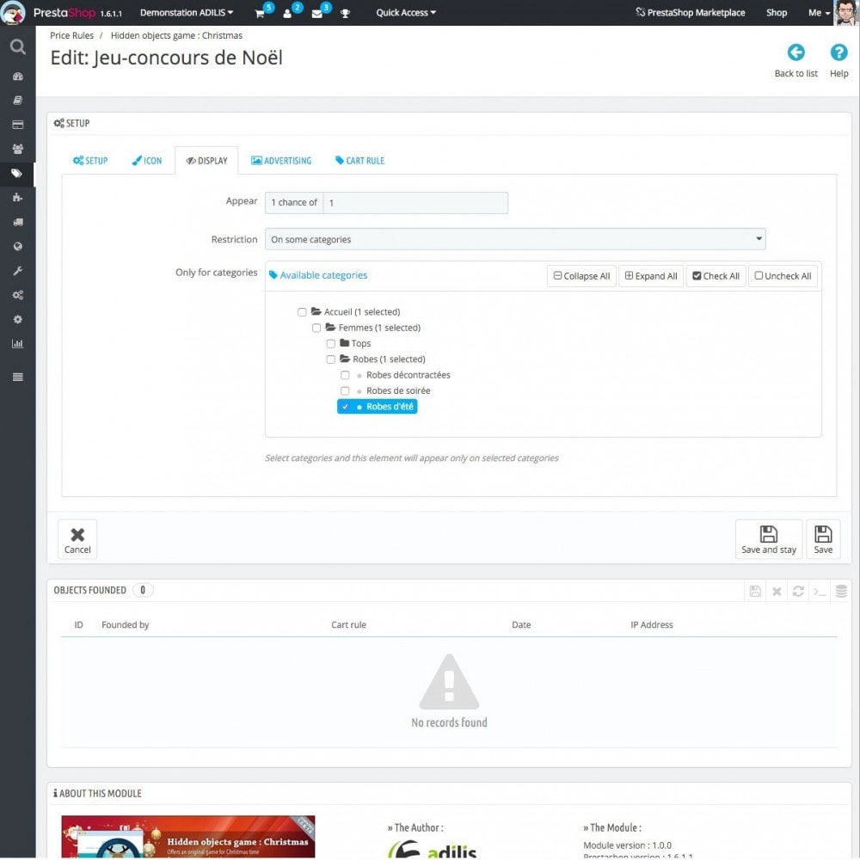Click the Appear chance input field

click(415, 203)
